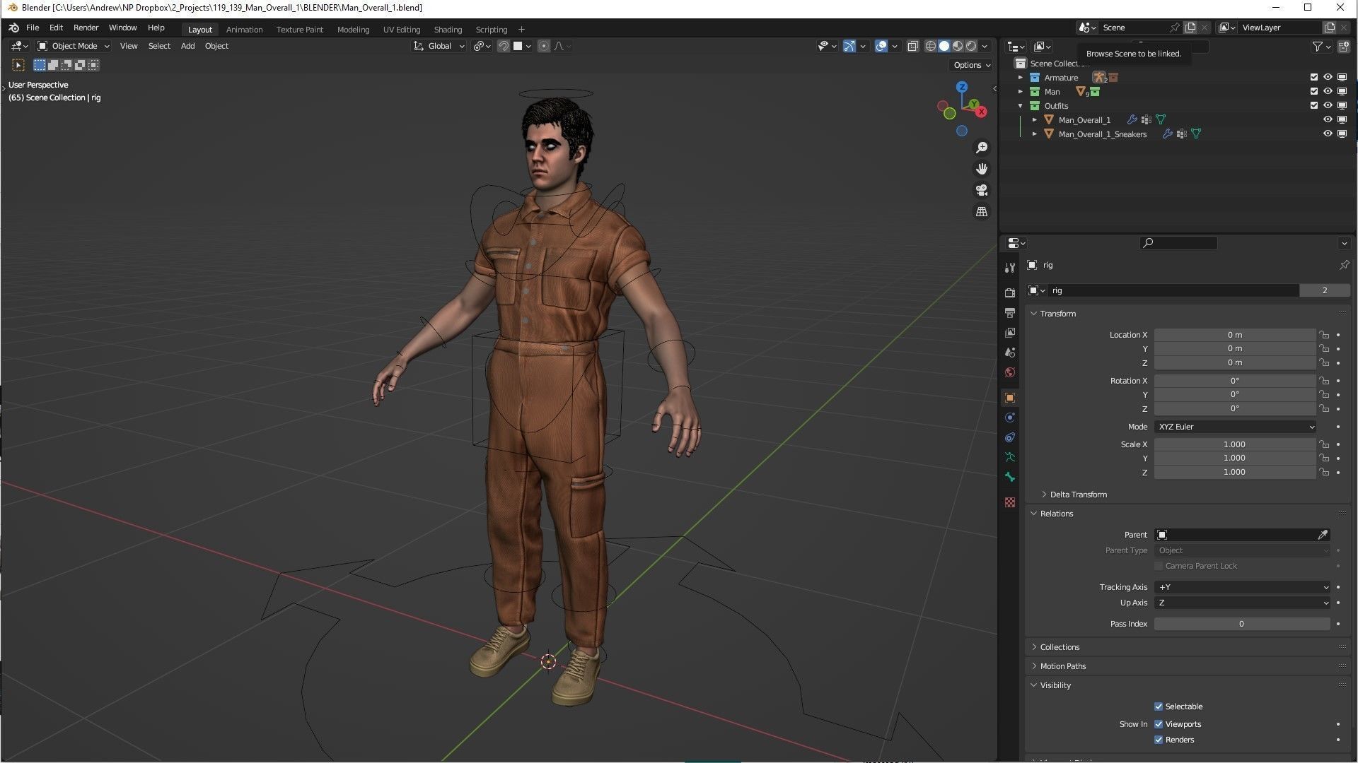This screenshot has width=1358, height=763.
Task: Hide the Man collection in viewport
Action: tap(1328, 92)
